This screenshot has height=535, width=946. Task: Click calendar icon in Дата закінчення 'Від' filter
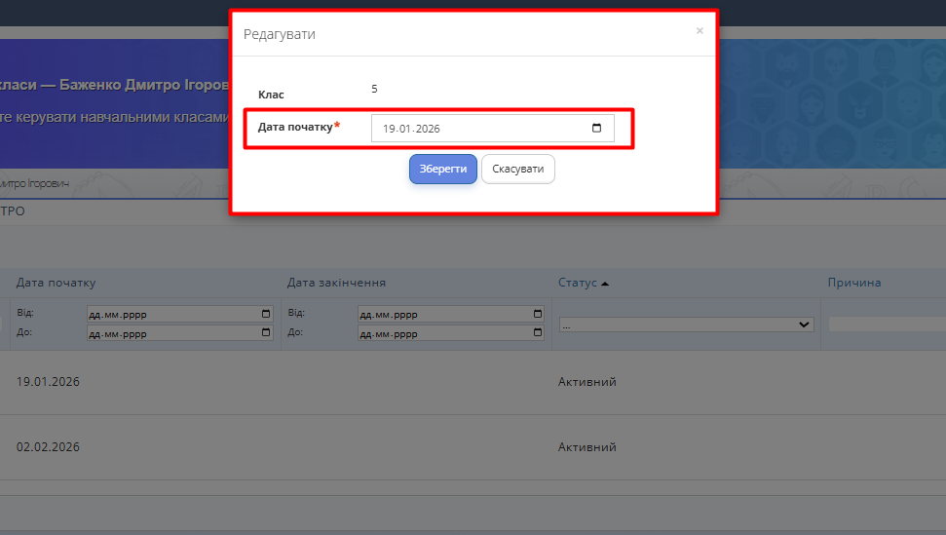point(537,315)
